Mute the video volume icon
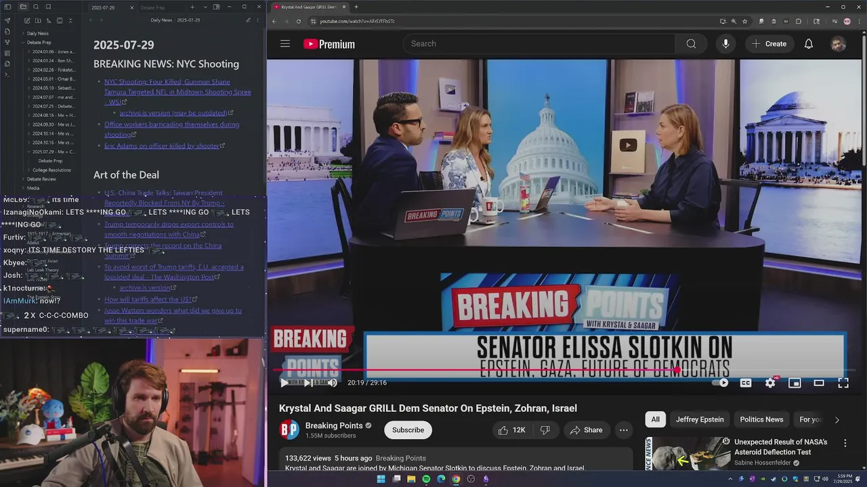The width and height of the screenshot is (867, 487). 332,383
